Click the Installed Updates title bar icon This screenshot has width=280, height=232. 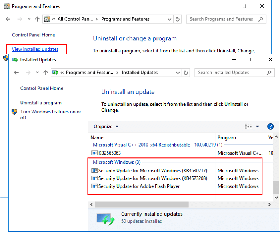[x=15, y=60]
